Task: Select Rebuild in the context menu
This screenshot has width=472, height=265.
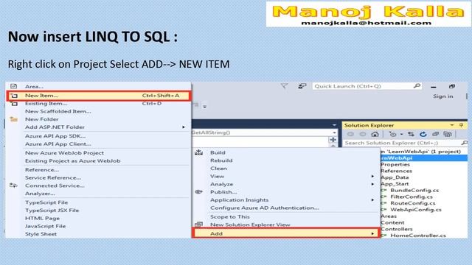Action: point(221,160)
